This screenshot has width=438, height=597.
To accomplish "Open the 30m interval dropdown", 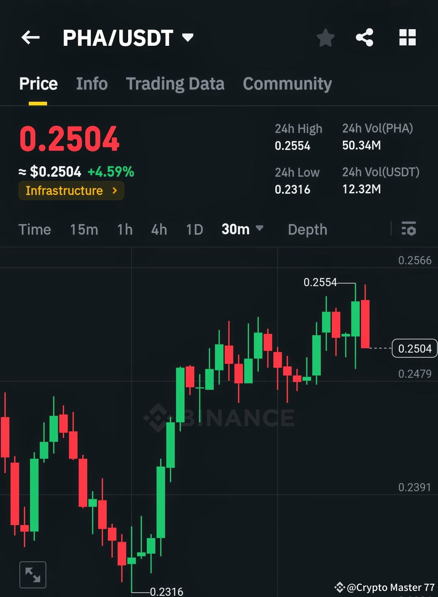I will tap(242, 229).
